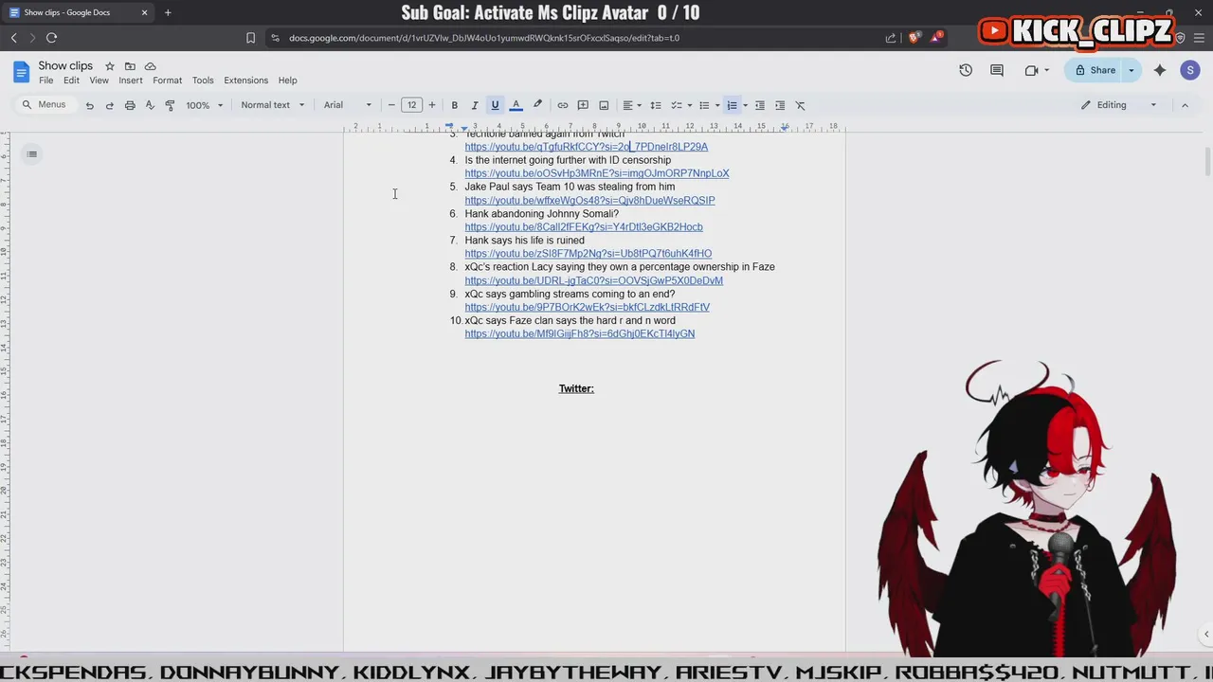Expand Share options arrow

(1131, 70)
